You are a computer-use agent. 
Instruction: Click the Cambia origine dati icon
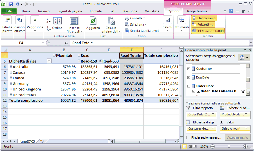point(111,21)
